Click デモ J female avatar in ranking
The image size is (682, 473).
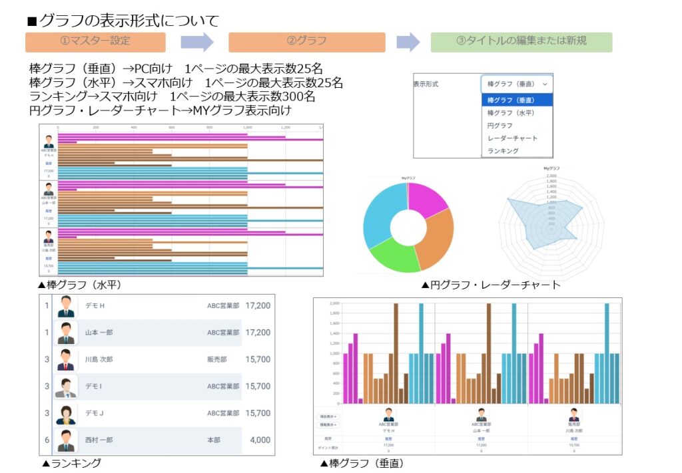coord(65,413)
